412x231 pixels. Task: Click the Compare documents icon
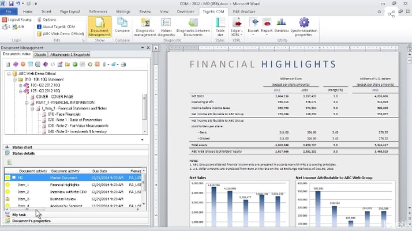tap(122, 25)
